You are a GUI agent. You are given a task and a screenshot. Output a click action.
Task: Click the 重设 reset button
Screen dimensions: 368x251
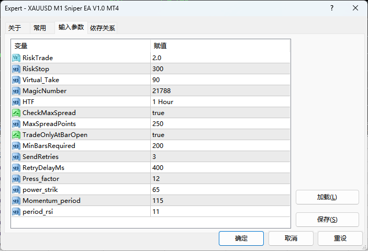click(x=340, y=238)
